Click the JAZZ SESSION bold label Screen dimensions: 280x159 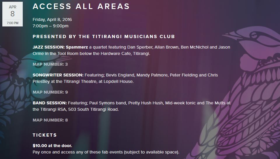49,47
